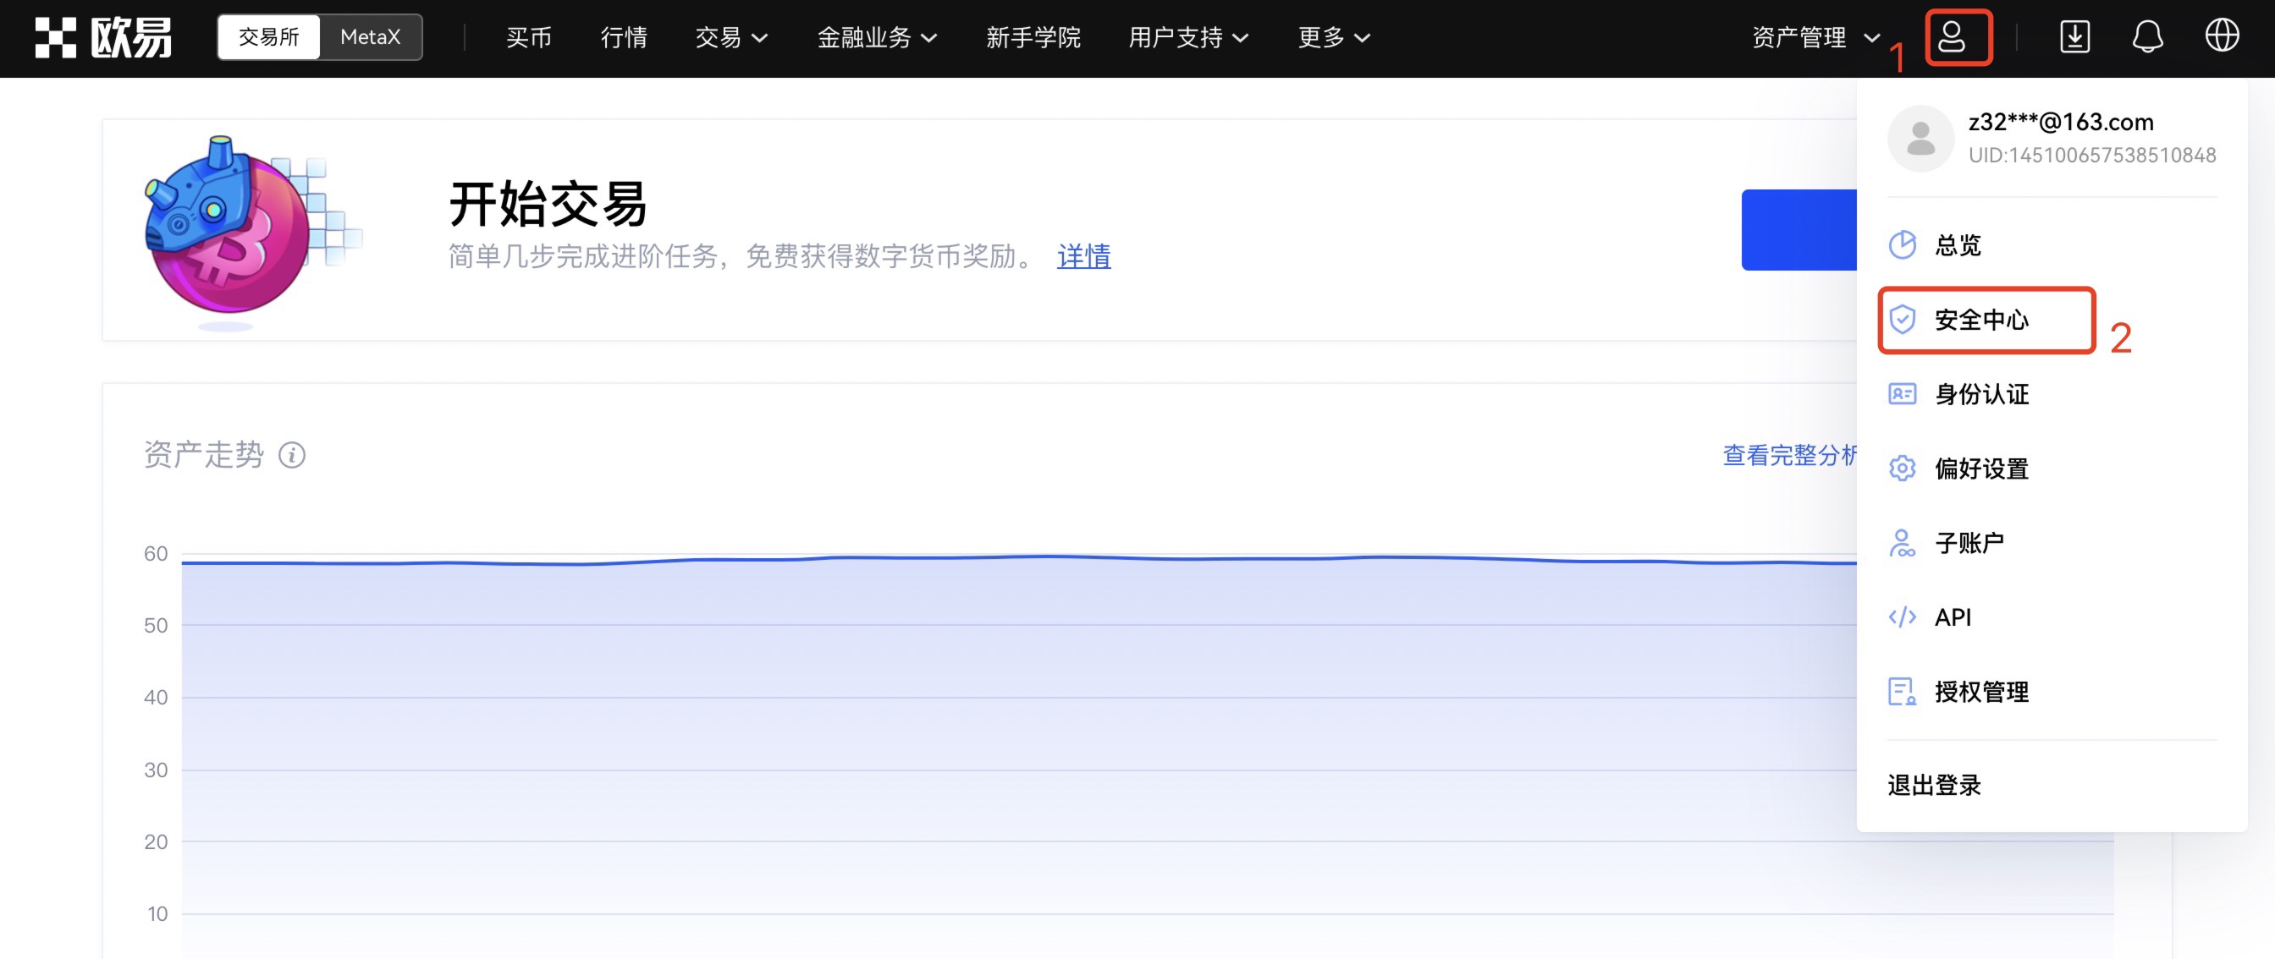Image resolution: width=2275 pixels, height=959 pixels.
Task: Click the UID:145100657538510848 text
Action: coord(2091,156)
